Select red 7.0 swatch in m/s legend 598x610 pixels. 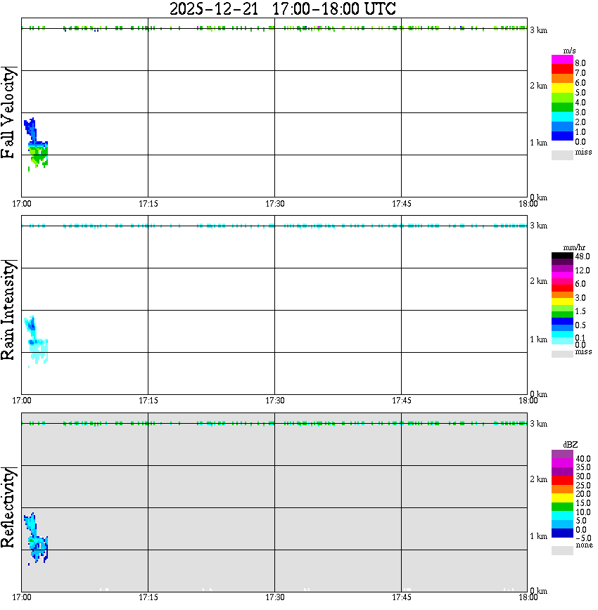(x=562, y=70)
